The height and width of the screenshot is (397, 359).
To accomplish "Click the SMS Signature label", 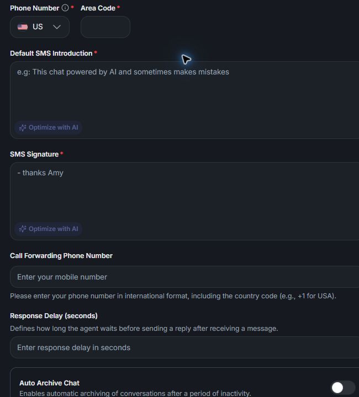I will coord(34,154).
